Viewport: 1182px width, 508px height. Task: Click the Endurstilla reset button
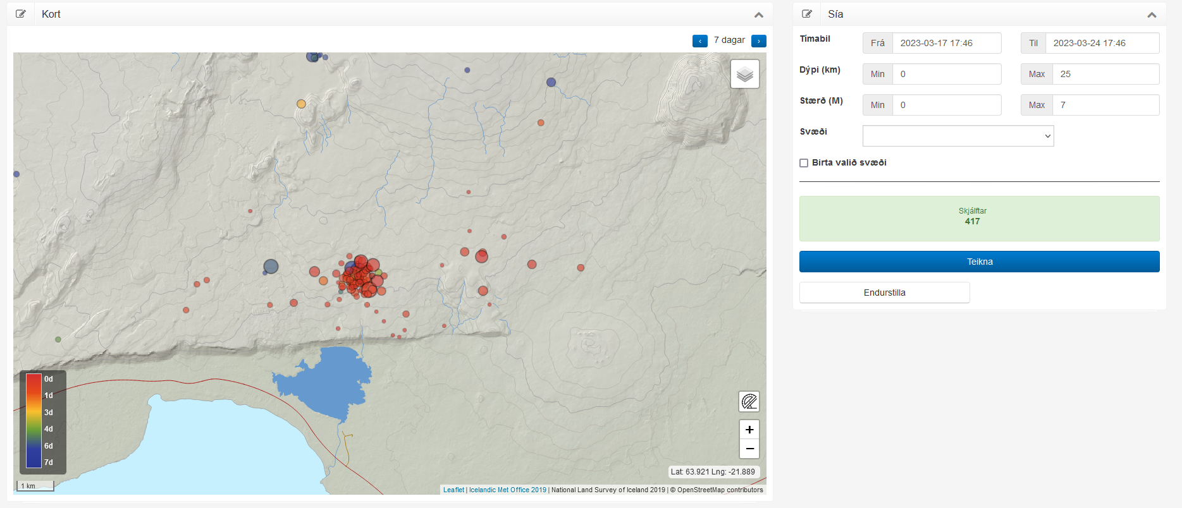point(884,293)
